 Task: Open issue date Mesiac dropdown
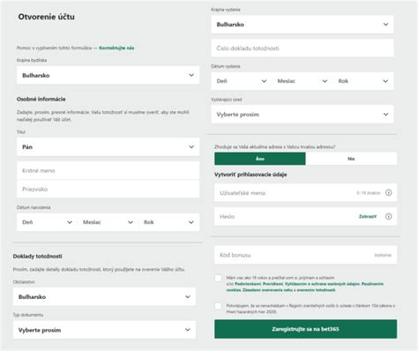[x=302, y=81]
